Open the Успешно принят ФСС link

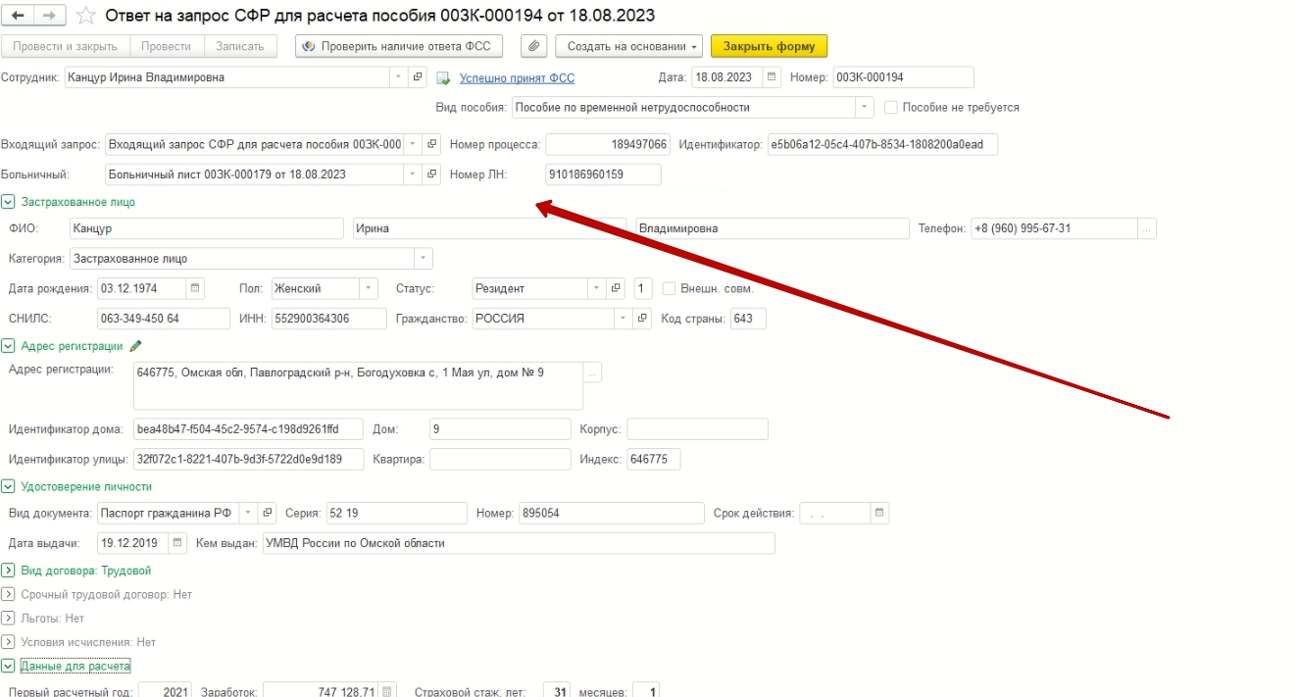517,78
